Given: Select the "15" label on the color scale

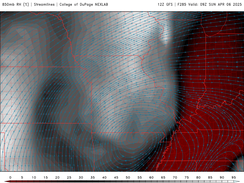Looking at the screenshot, I should 45,178.
